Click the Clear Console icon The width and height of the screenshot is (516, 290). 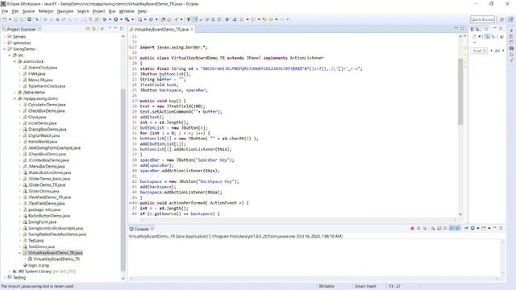(433, 229)
